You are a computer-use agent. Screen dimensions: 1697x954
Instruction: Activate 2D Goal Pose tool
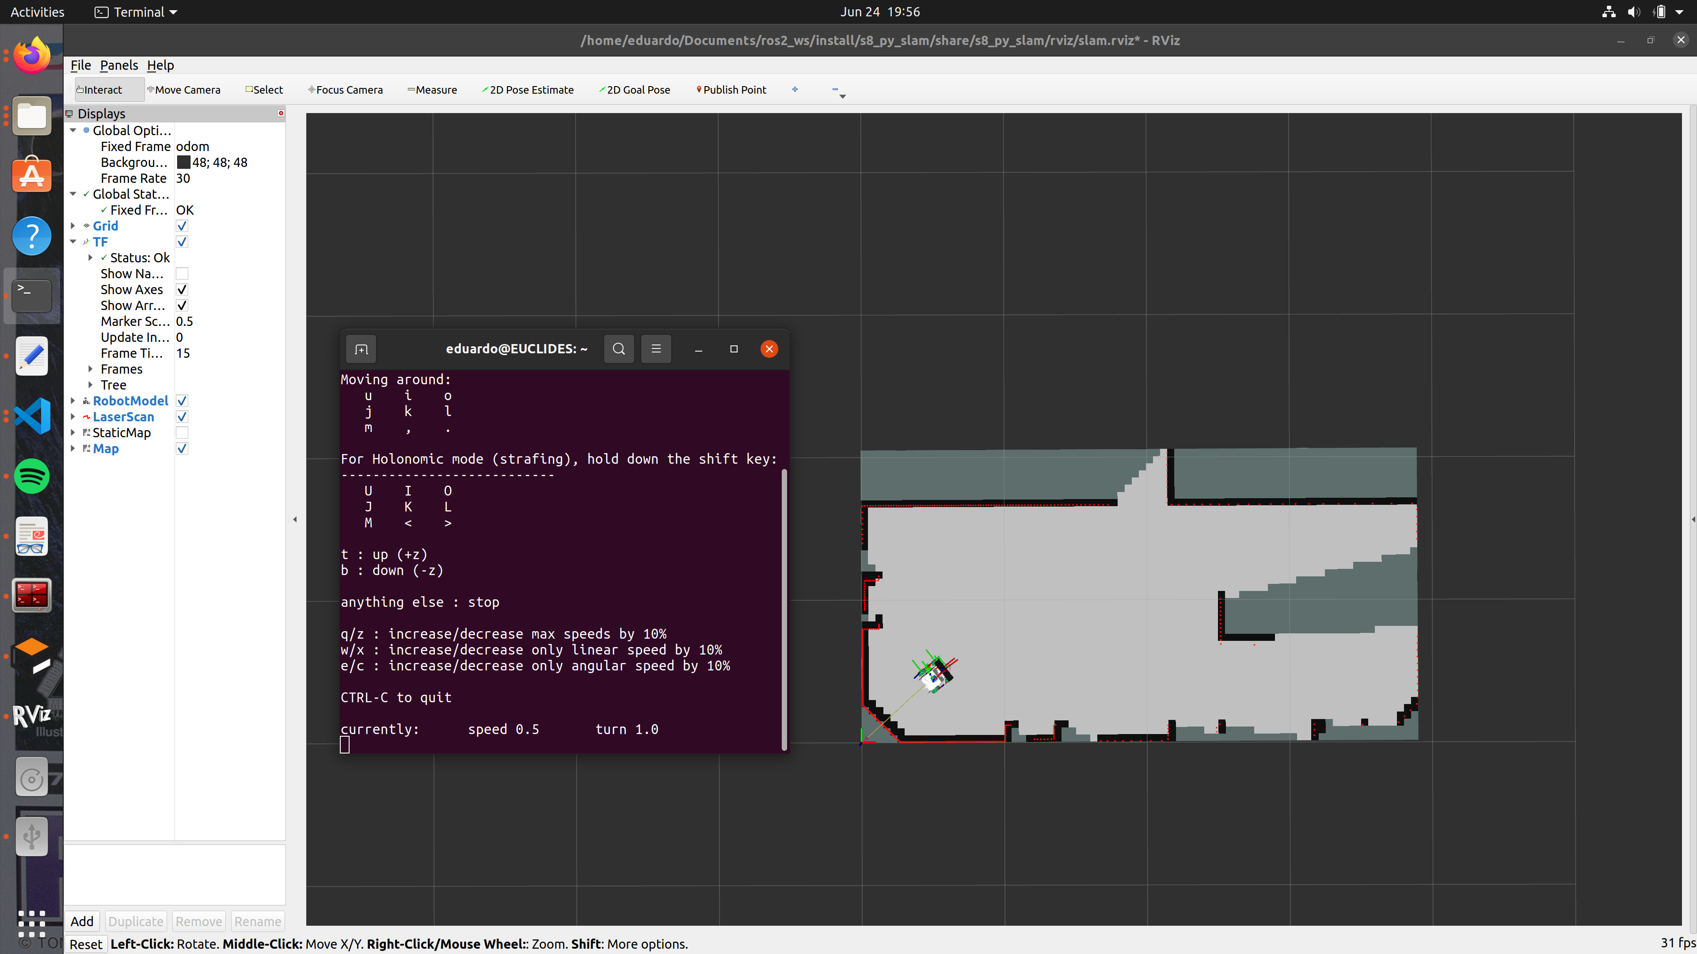click(x=635, y=90)
